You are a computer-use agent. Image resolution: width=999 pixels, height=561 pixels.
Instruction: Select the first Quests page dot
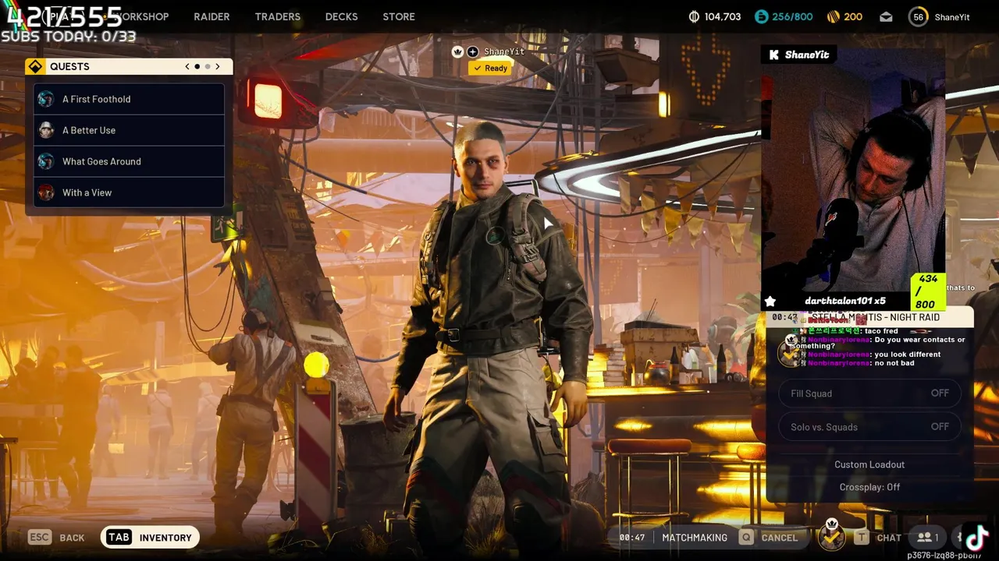pos(197,67)
